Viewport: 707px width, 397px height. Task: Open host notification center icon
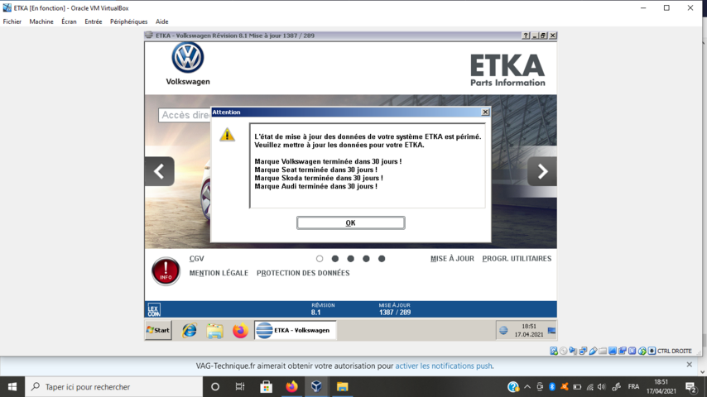[x=690, y=386]
